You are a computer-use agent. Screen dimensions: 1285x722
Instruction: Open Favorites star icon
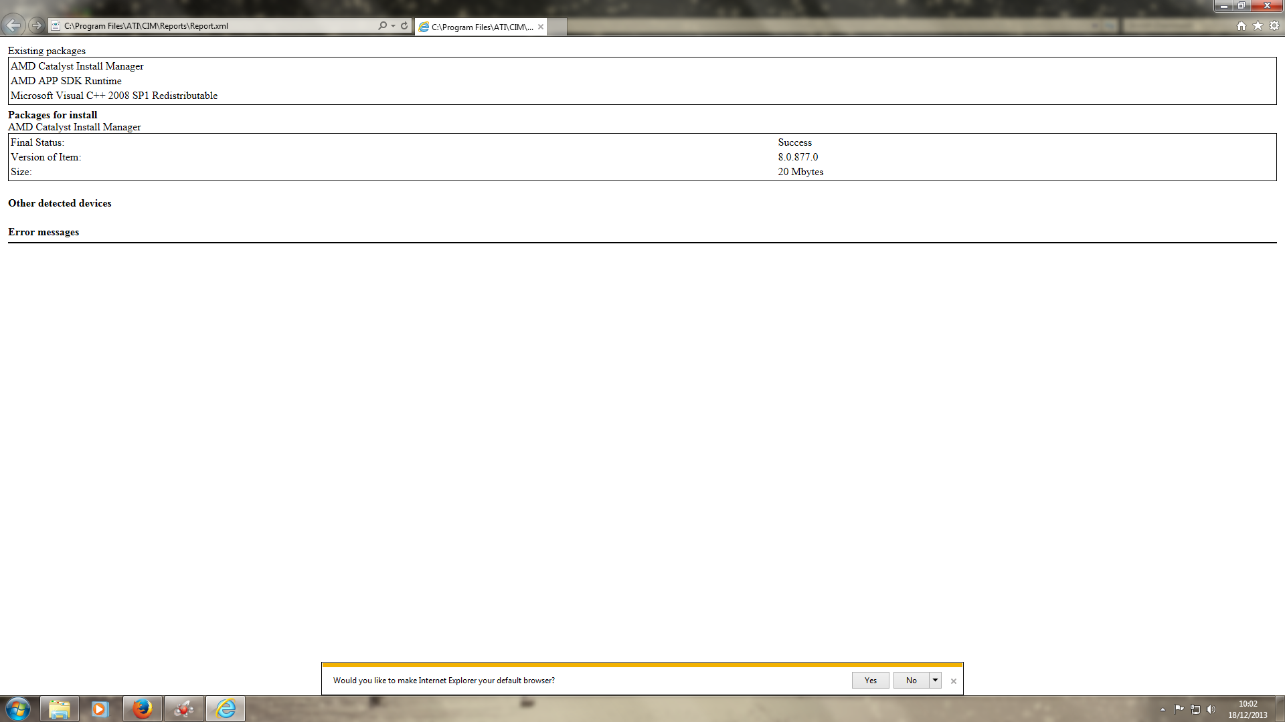1258,25
